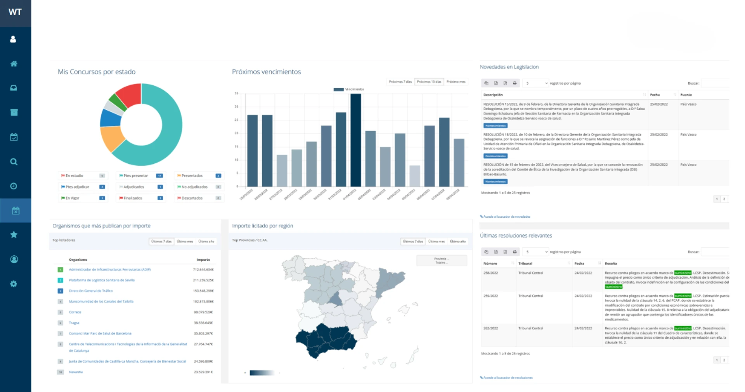Viewport: 745px width, 392px height.
Task: Sort resoluciones table by Tribunal column
Action: (544, 264)
